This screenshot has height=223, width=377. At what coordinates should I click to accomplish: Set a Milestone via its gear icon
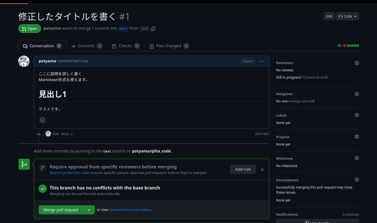coord(357,158)
